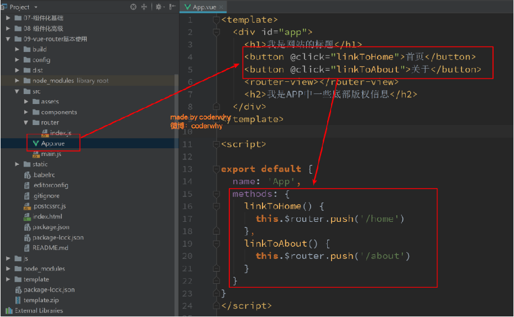
Task: Click line number 10 in the gutter
Action: pyautogui.click(x=187, y=132)
